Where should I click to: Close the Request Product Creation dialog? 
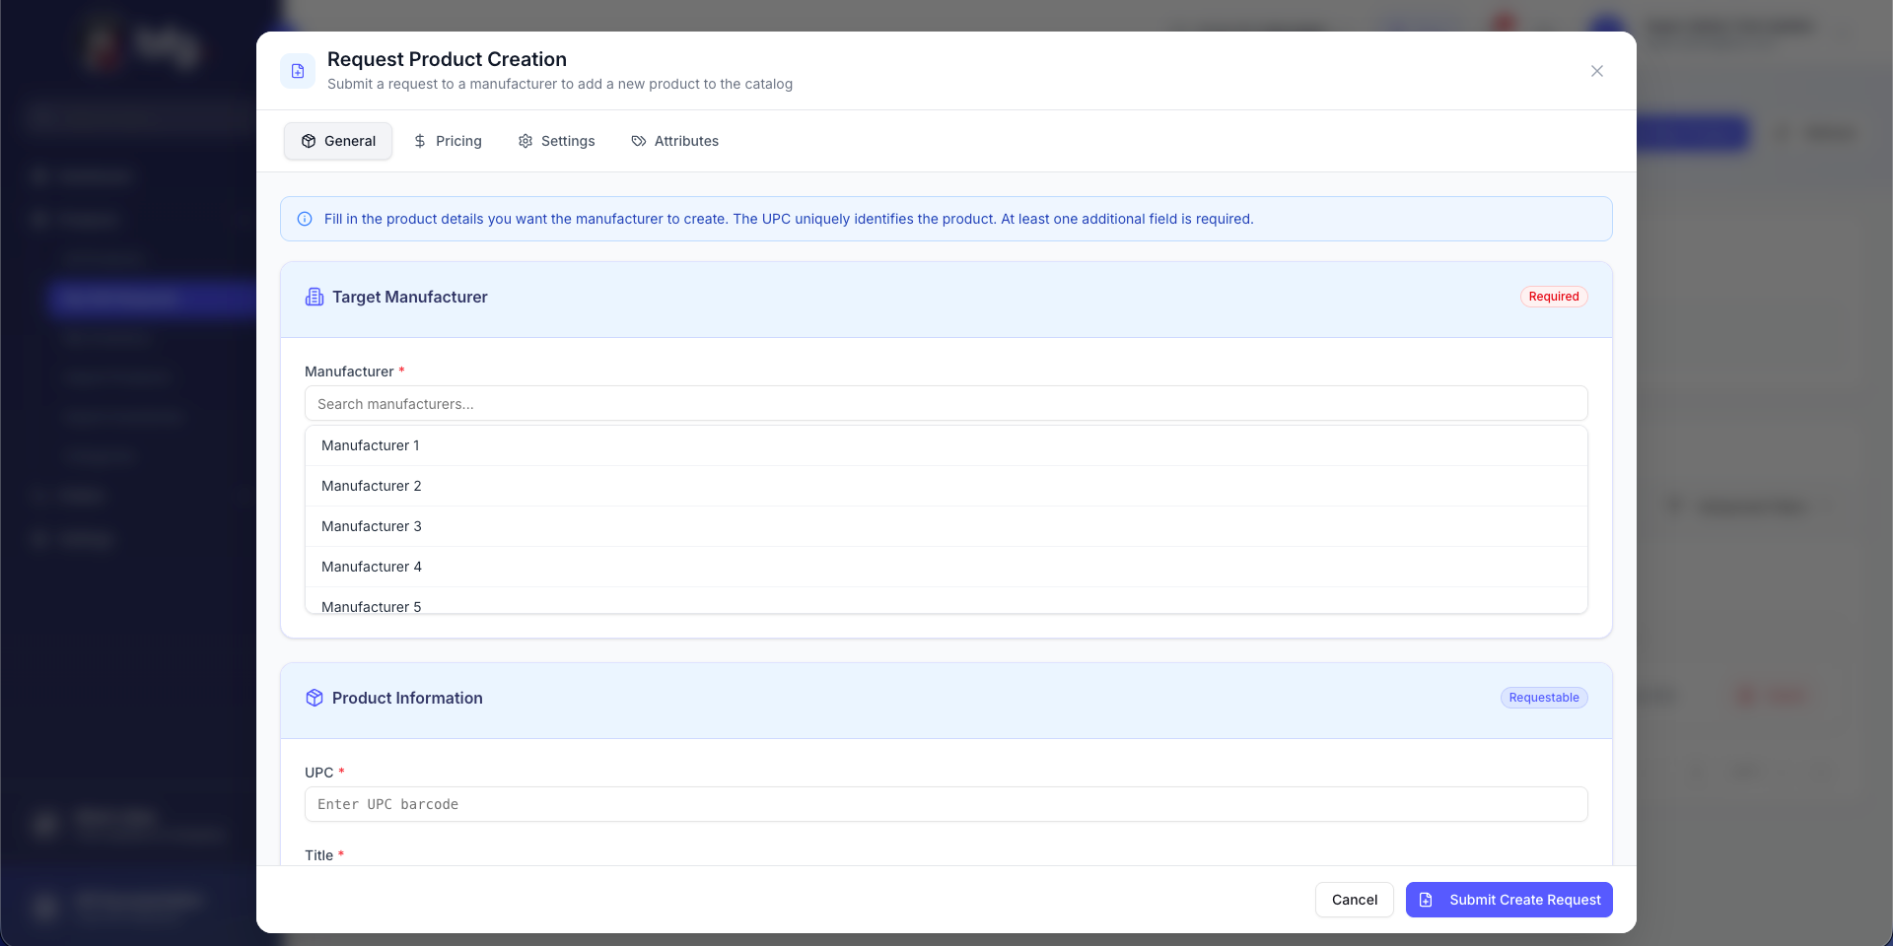(x=1596, y=71)
